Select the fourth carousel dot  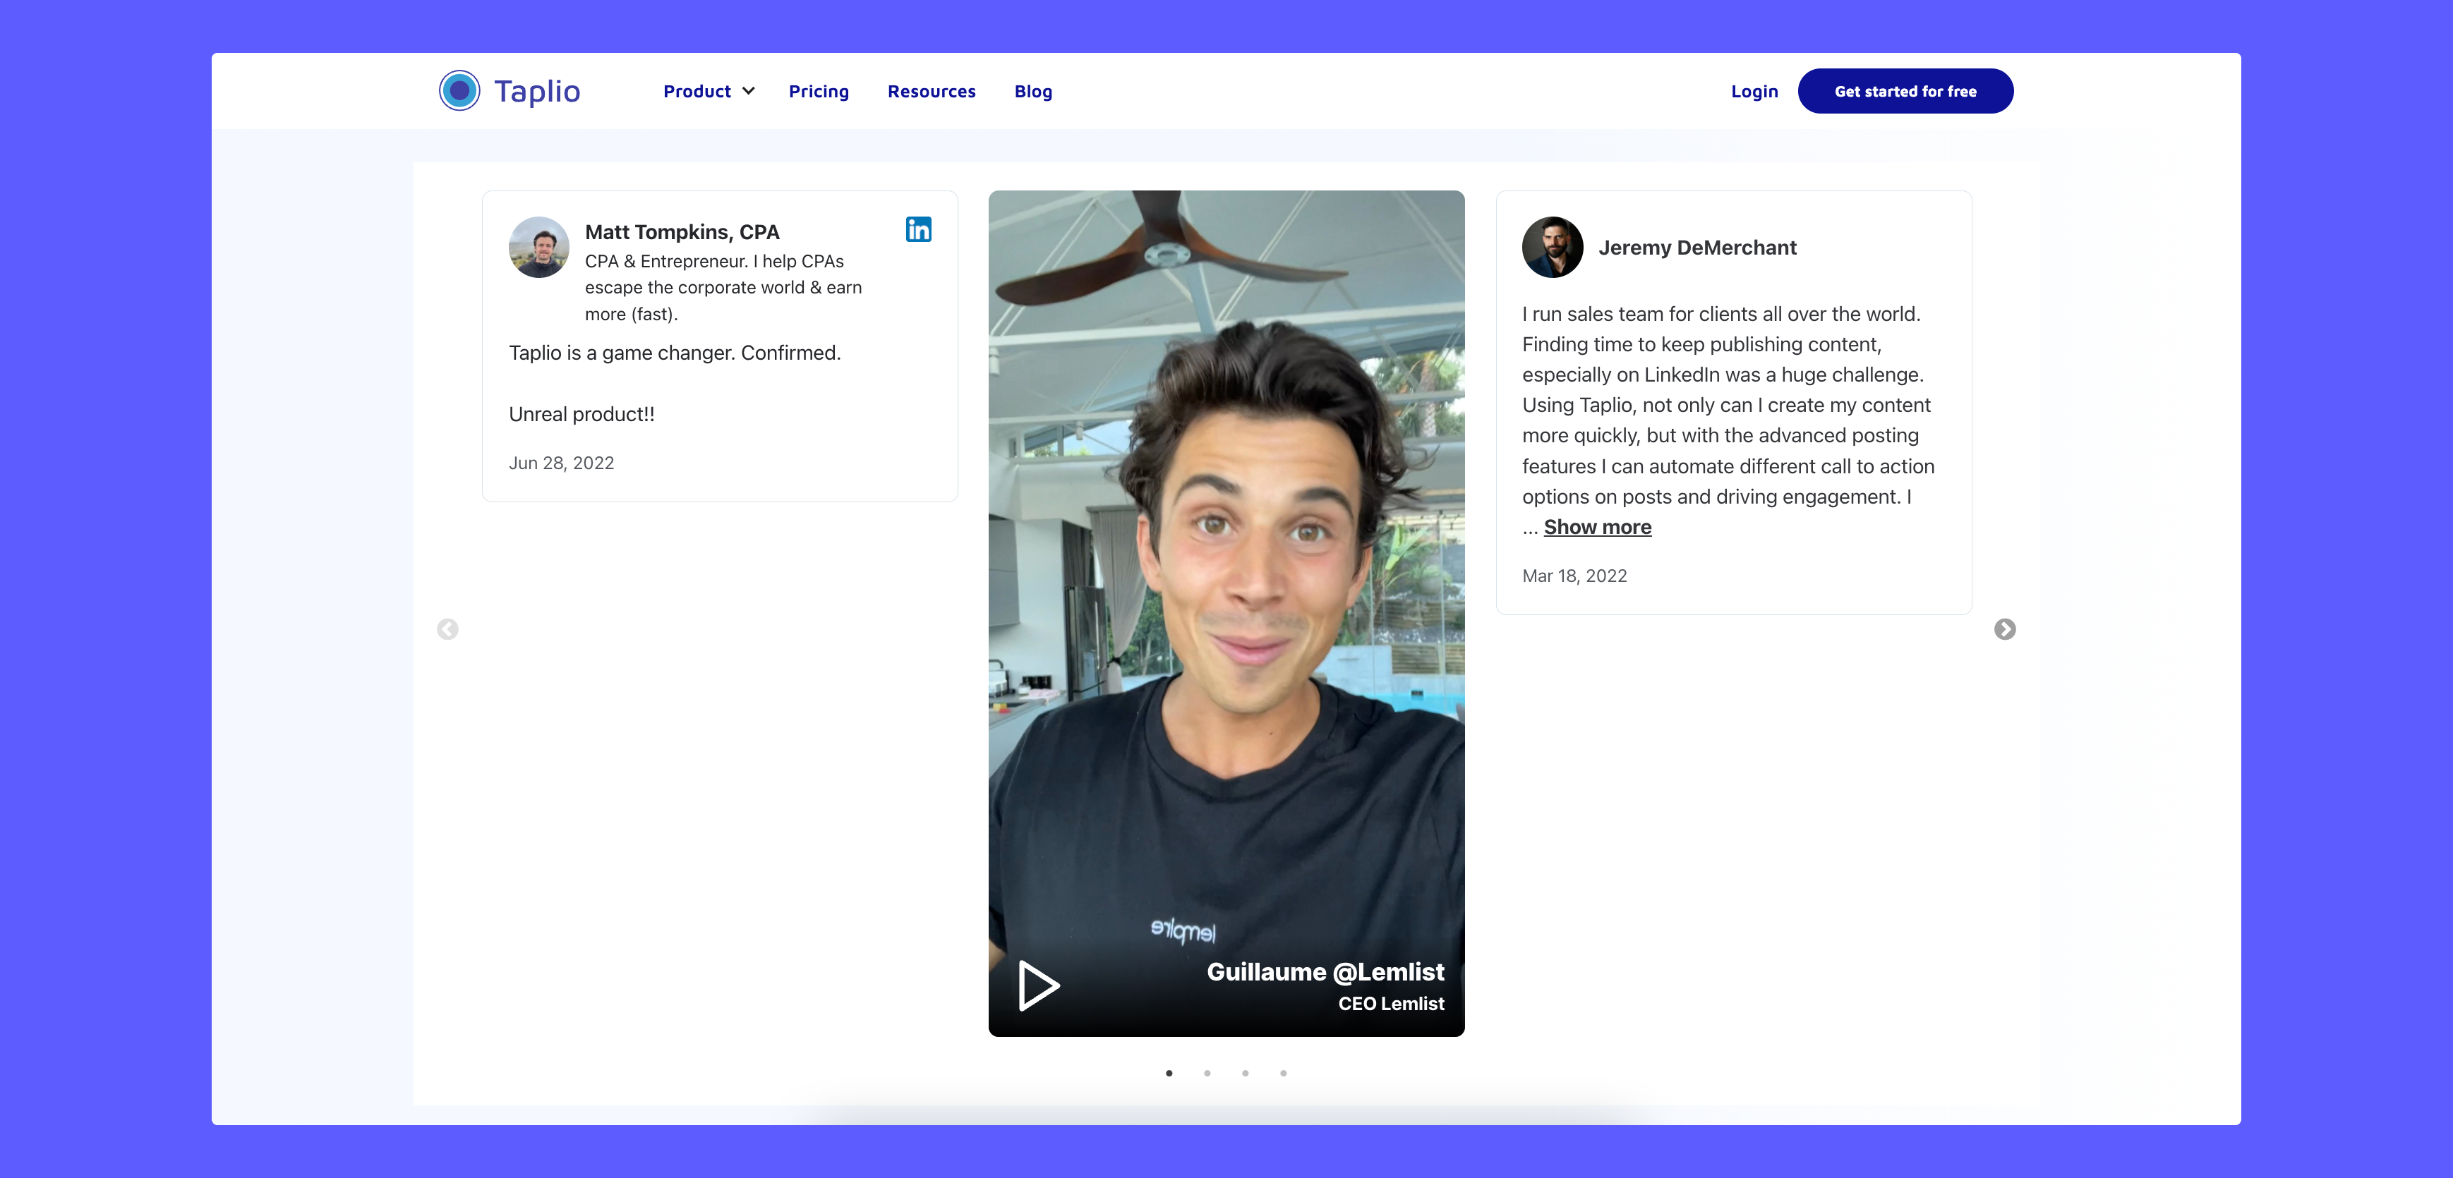coord(1284,1074)
